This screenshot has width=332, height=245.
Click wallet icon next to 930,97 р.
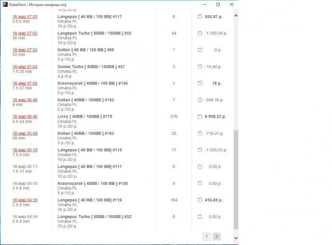[200, 17]
